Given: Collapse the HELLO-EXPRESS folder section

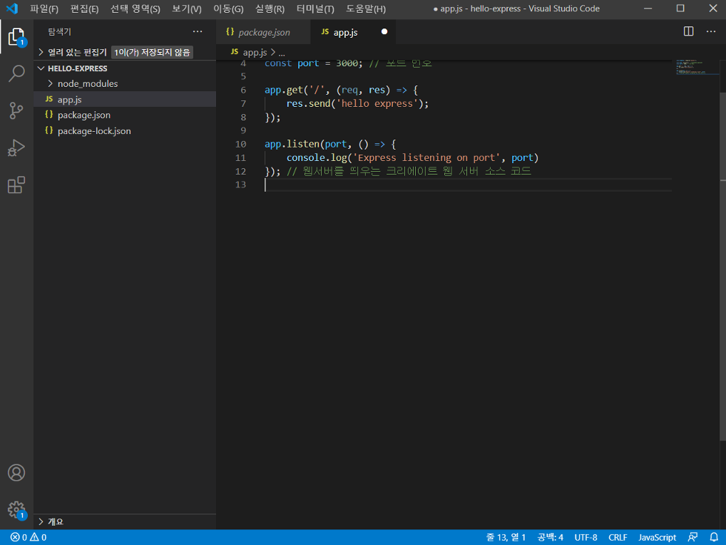Looking at the screenshot, I should pos(41,68).
